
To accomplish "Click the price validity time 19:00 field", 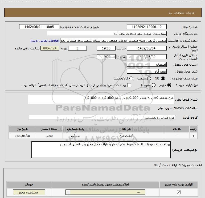I will click(106, 57).
